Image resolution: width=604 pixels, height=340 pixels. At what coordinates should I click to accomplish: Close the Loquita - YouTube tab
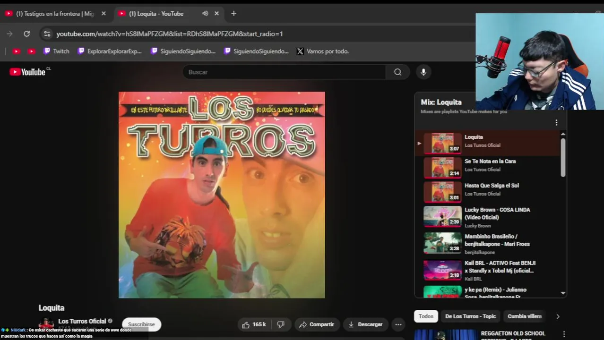(x=217, y=13)
